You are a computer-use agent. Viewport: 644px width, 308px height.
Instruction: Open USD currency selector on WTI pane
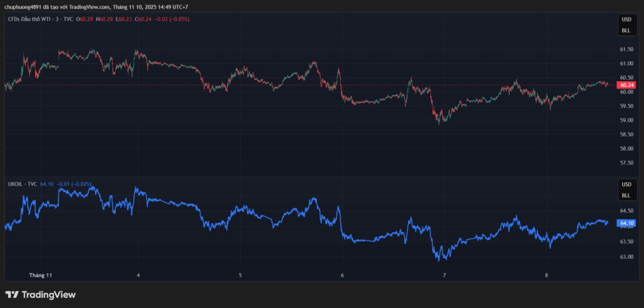click(x=626, y=20)
